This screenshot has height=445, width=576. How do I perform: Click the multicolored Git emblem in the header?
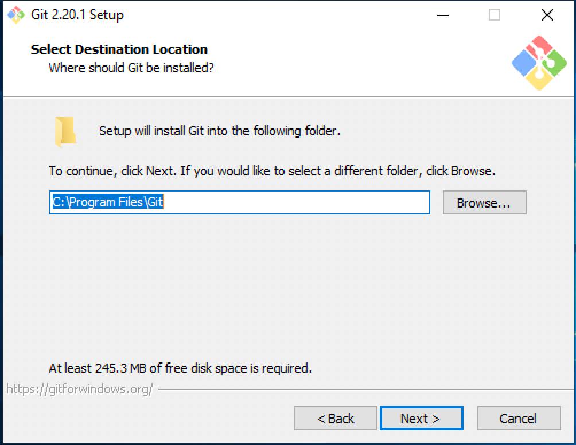pyautogui.click(x=540, y=63)
